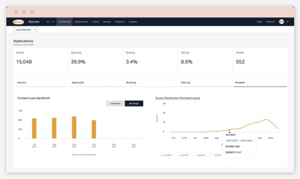This screenshot has height=179, width=300.
Task: Click the Score Distribution (Funded Loans) title
Action: coord(177,98)
